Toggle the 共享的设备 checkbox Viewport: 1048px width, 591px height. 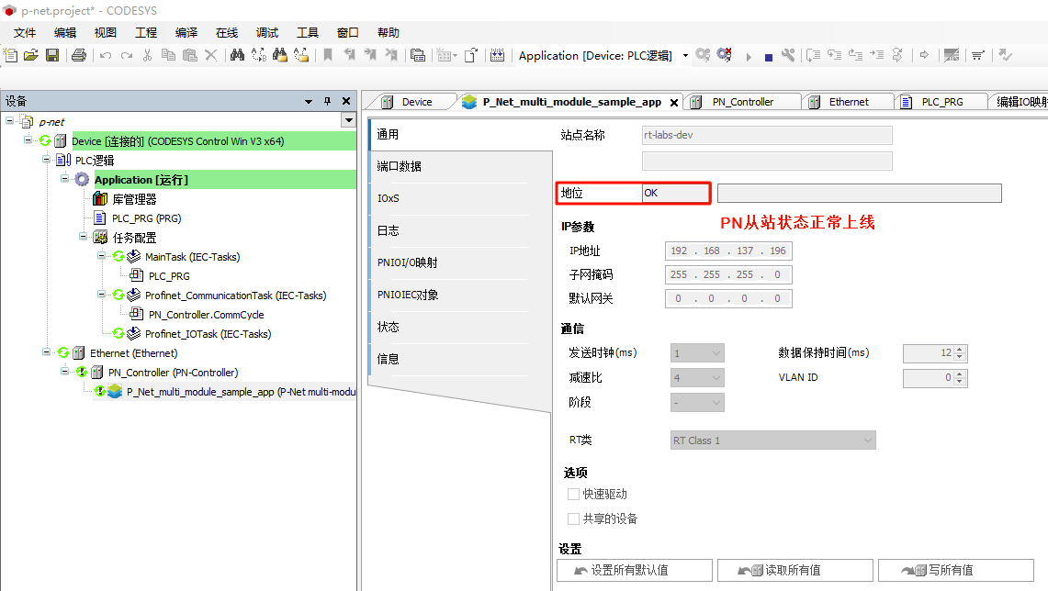coord(574,519)
